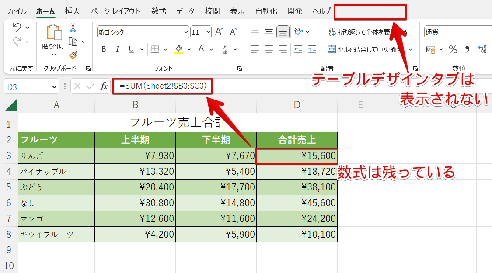Open font name 游ゴシック dropdown

coord(186,32)
